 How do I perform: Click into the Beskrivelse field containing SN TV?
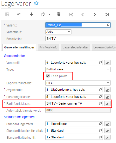[x=80, y=38]
